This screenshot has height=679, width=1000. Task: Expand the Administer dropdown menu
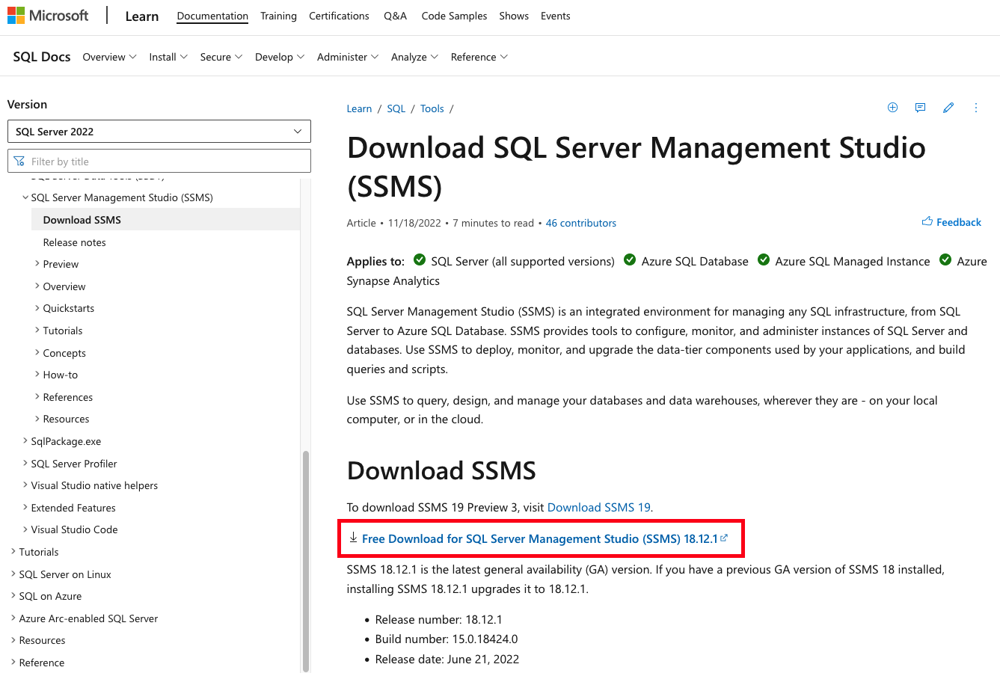pos(348,57)
